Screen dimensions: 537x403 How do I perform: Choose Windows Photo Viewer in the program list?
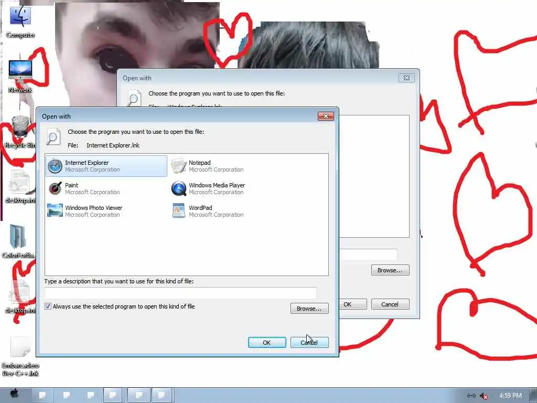pyautogui.click(x=84, y=211)
